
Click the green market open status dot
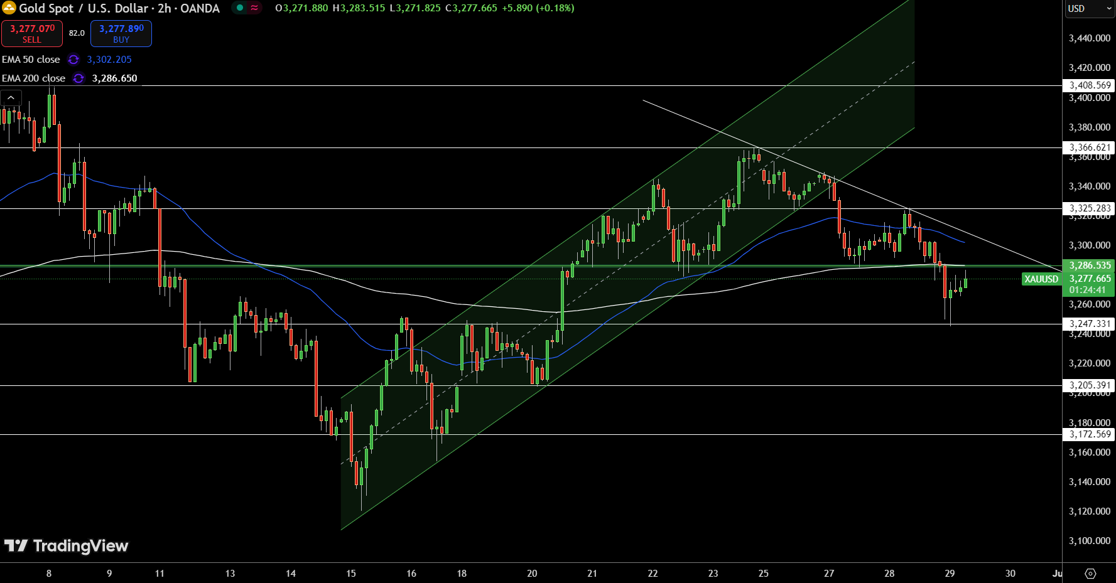click(240, 8)
